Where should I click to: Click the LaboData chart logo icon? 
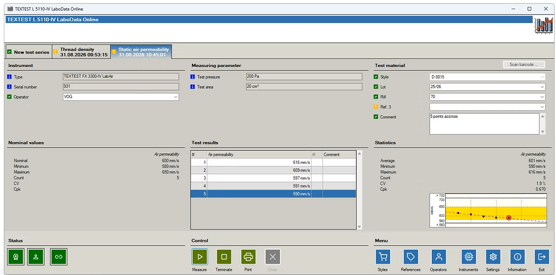pyautogui.click(x=544, y=25)
